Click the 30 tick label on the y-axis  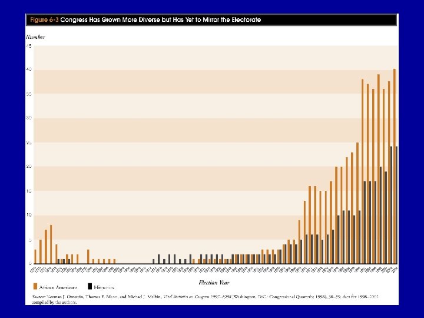[x=29, y=118]
